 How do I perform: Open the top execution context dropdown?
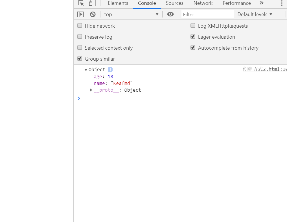tap(131, 14)
